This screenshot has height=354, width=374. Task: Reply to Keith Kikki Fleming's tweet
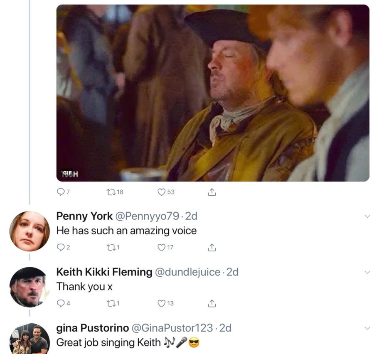[x=61, y=303]
